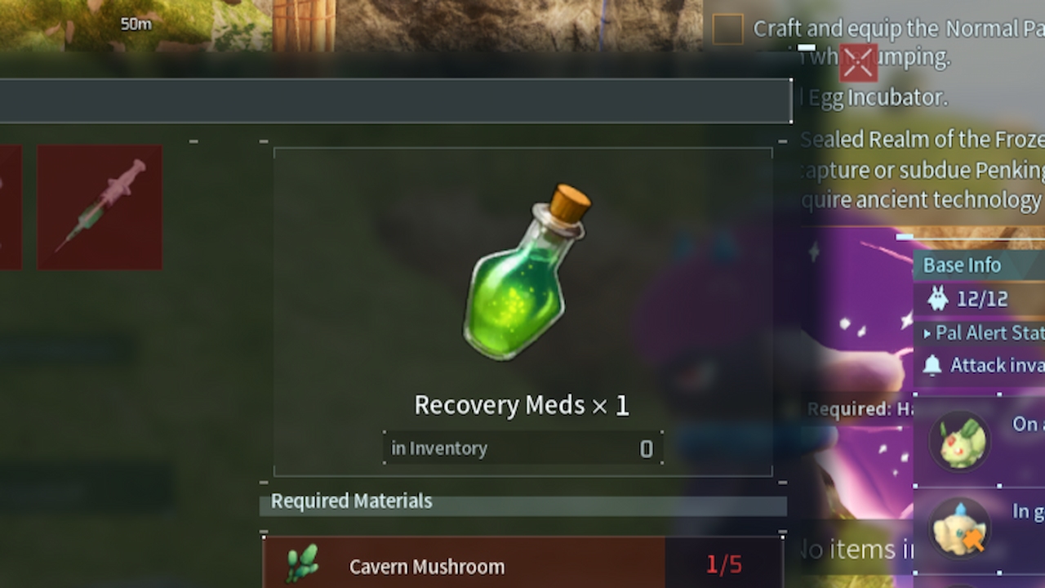The width and height of the screenshot is (1045, 588).
Task: Select the Cavern Mushroom material row
Action: coord(522,563)
